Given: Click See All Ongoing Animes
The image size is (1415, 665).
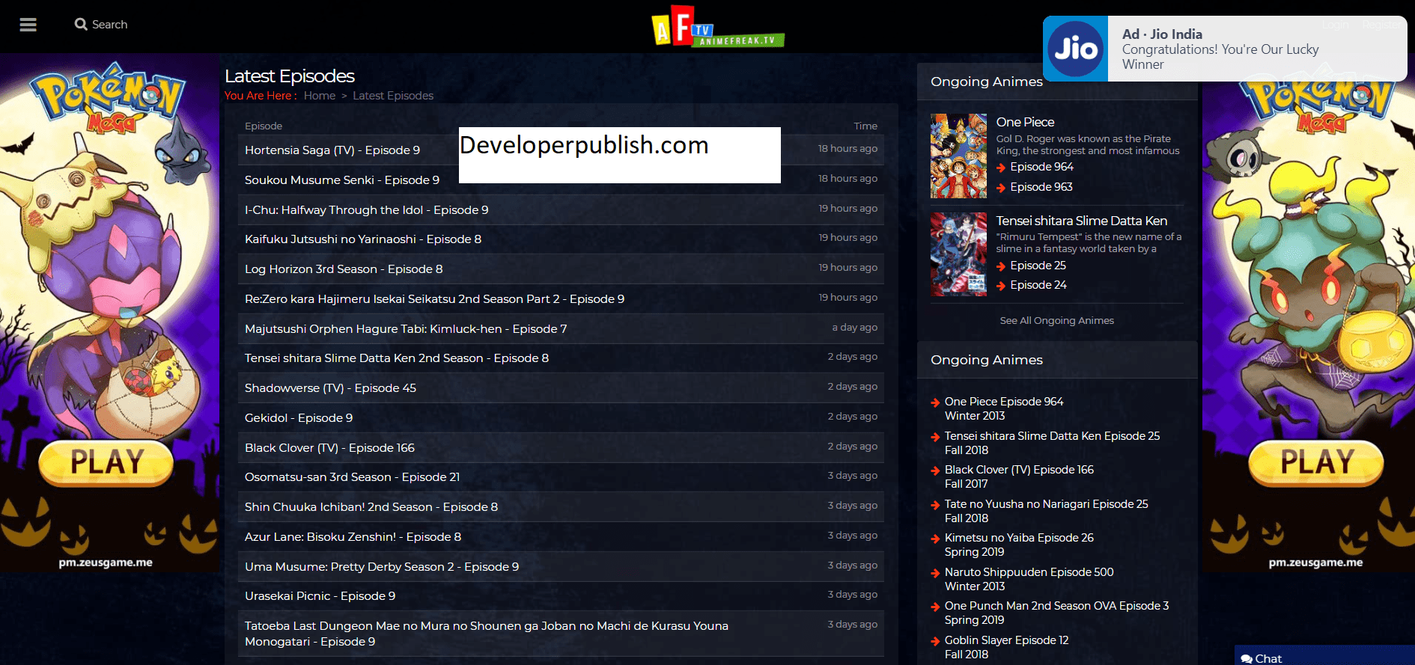Looking at the screenshot, I should 1057,321.
